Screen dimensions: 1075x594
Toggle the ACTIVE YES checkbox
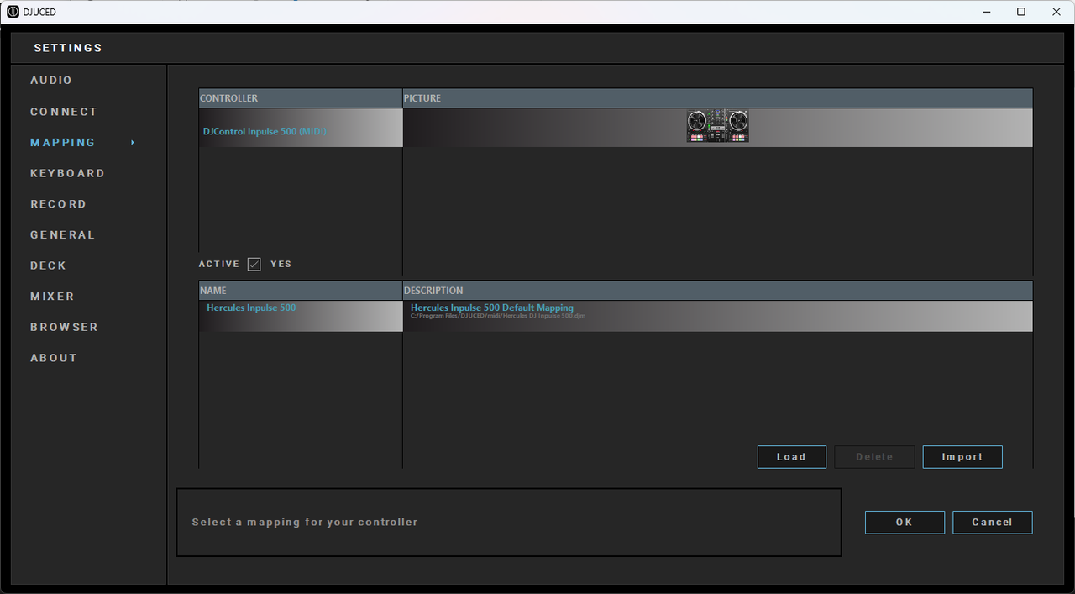click(254, 264)
